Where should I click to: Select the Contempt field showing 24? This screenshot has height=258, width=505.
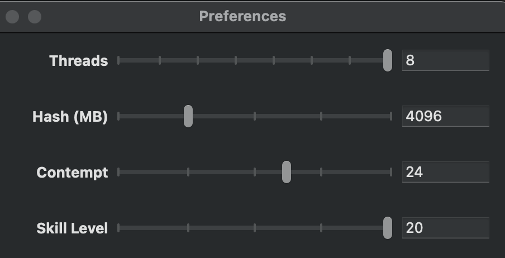pos(445,172)
